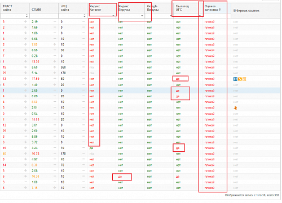
Task: Adjust the тИЦ сайта filter stepper
Action: pos(84,16)
